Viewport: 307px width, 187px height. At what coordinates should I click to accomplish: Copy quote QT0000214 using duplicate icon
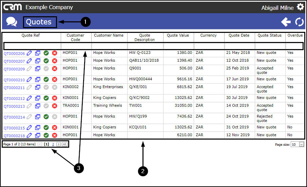38,117
